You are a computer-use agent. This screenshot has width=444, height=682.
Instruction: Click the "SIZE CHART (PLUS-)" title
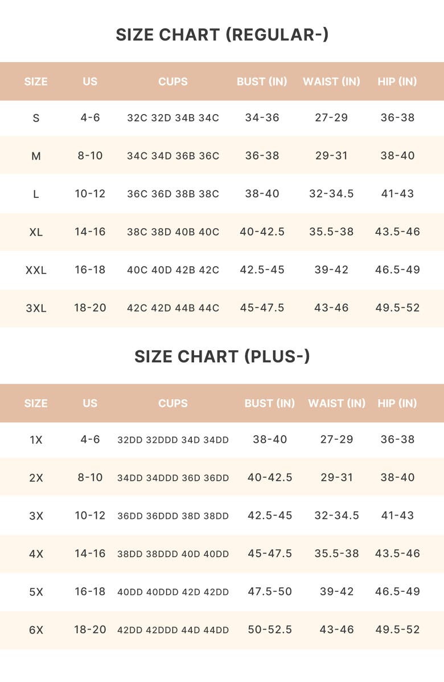(x=222, y=356)
